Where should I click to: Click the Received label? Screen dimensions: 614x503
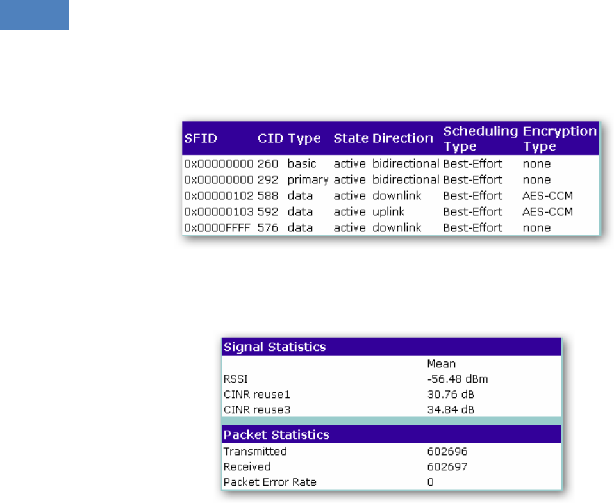[x=247, y=466]
